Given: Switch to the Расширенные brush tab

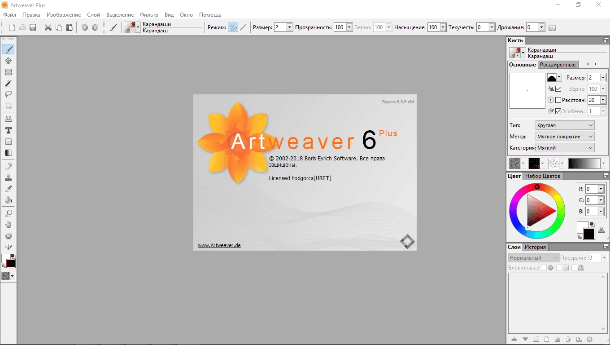Looking at the screenshot, I should [558, 65].
